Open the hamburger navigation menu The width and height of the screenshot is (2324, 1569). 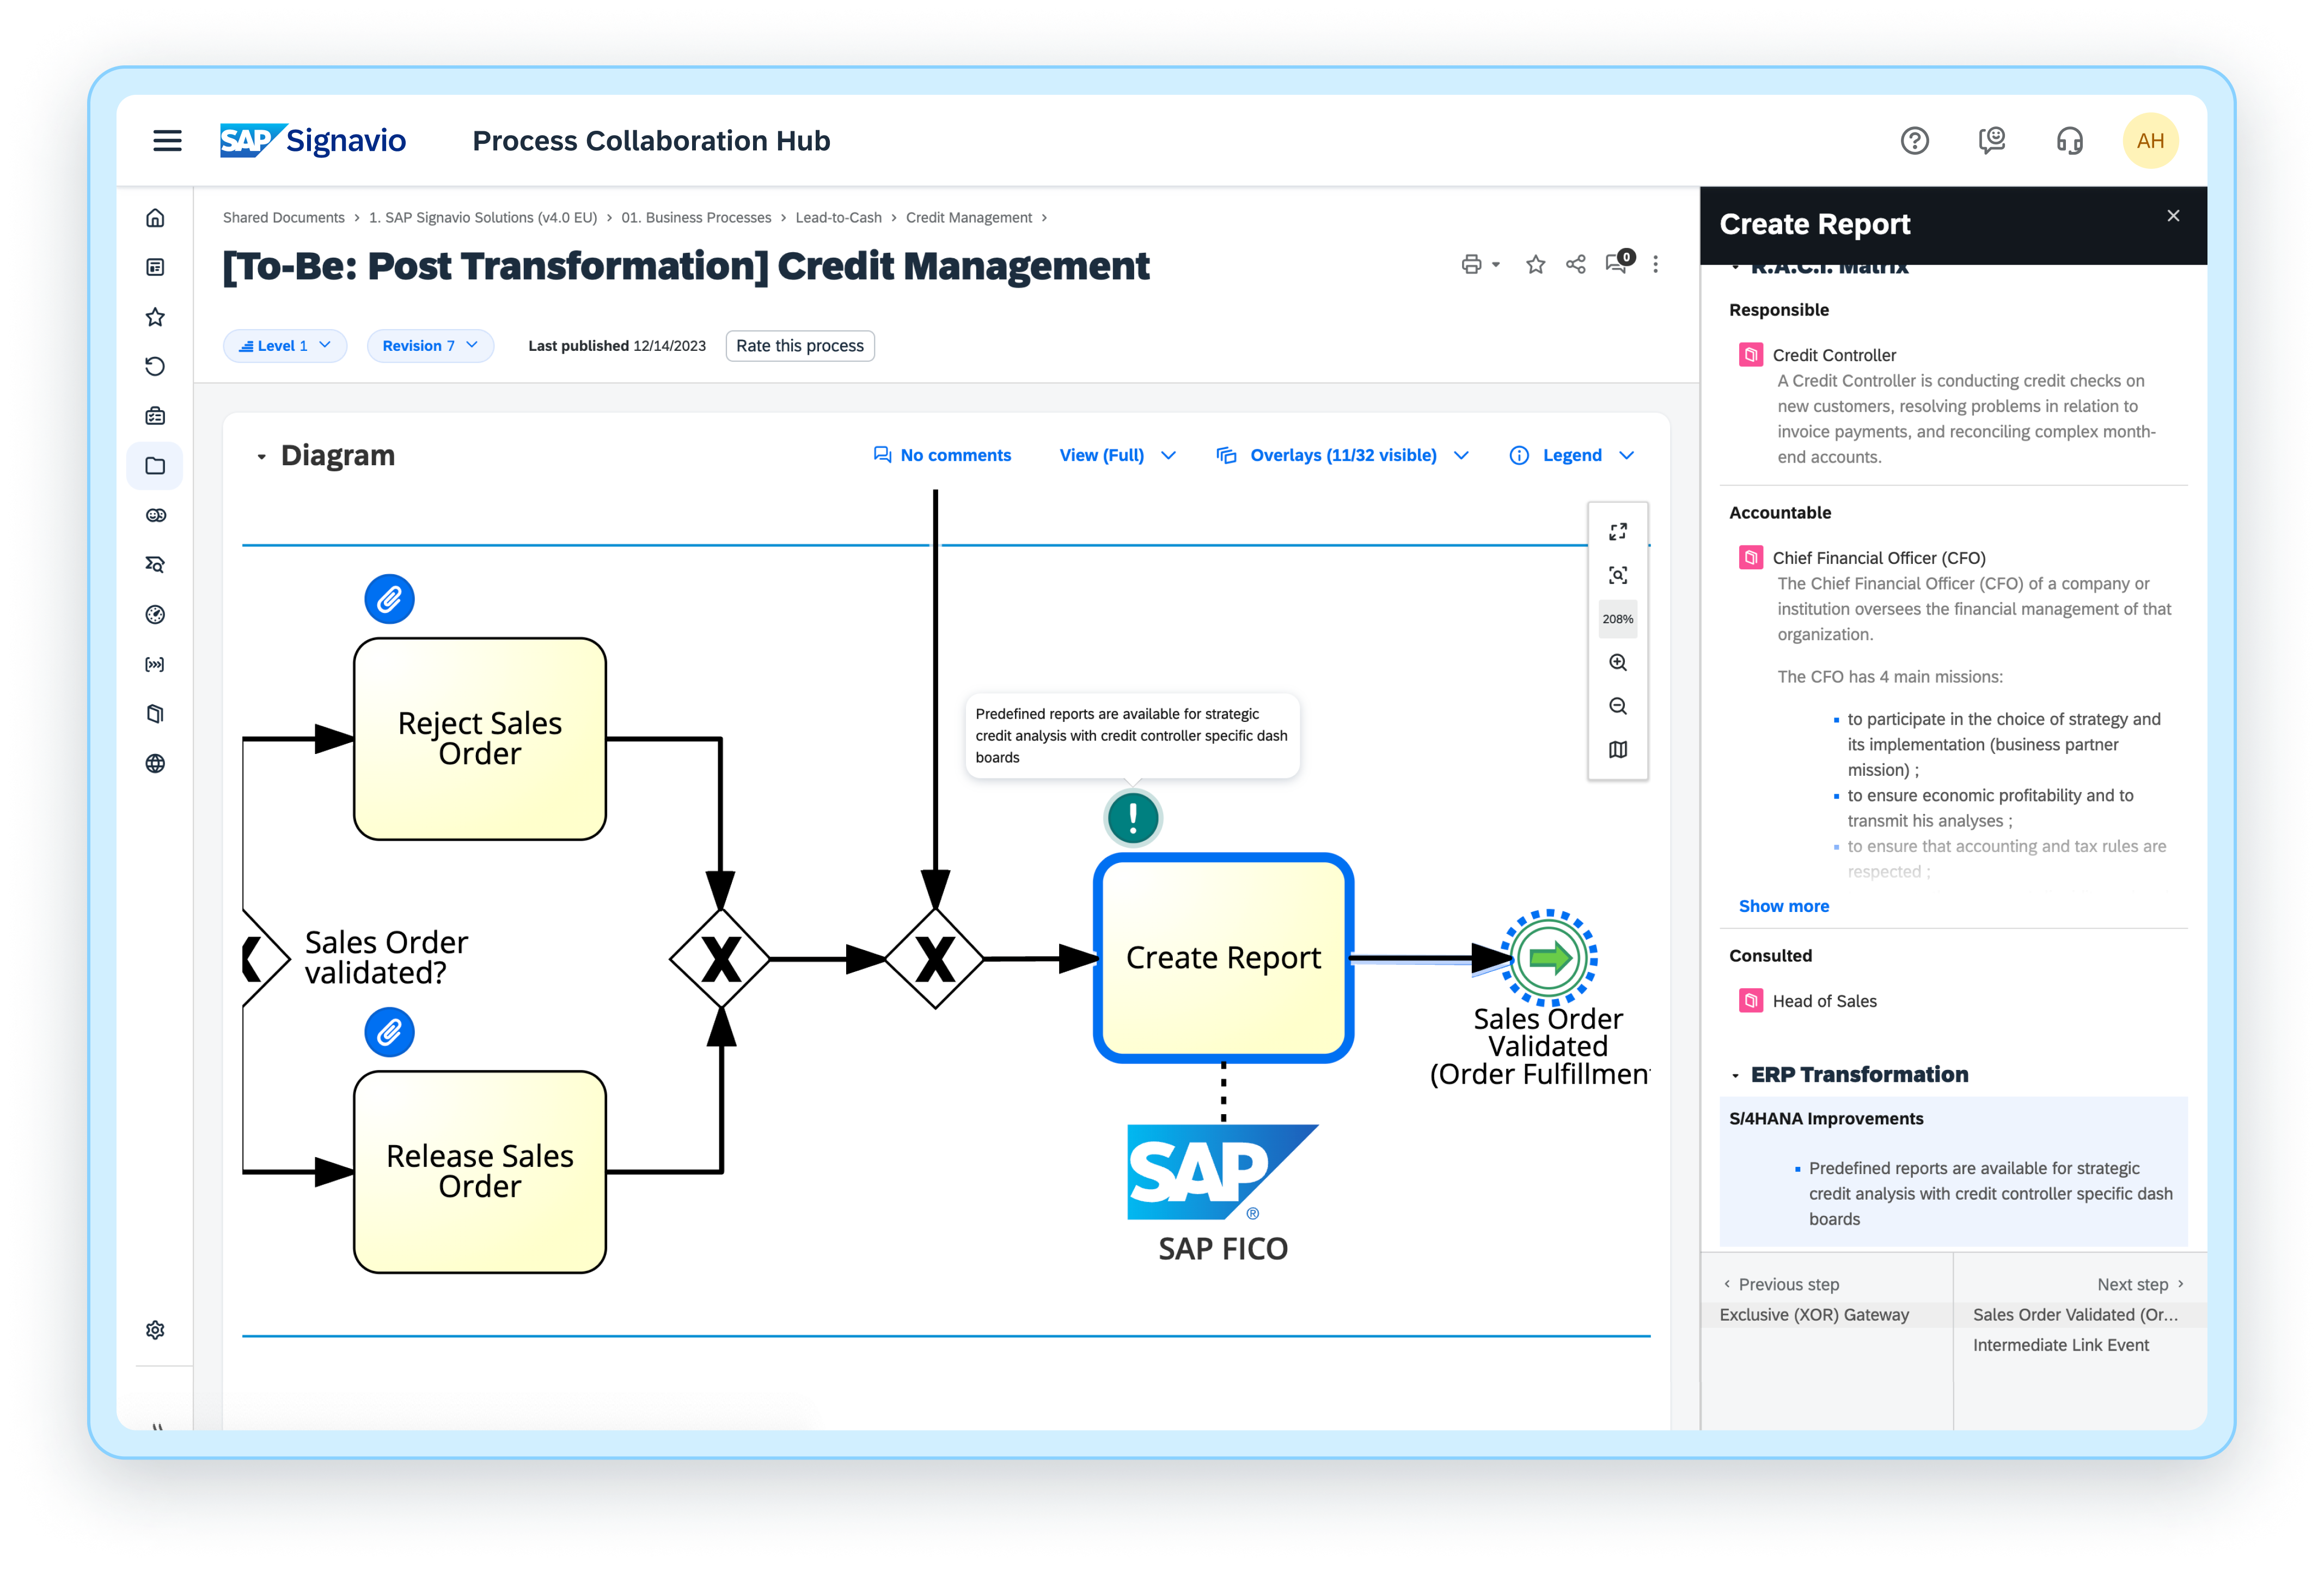tap(167, 141)
